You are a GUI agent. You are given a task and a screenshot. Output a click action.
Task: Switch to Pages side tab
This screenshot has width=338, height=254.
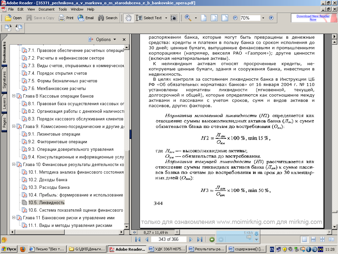pos(4,122)
